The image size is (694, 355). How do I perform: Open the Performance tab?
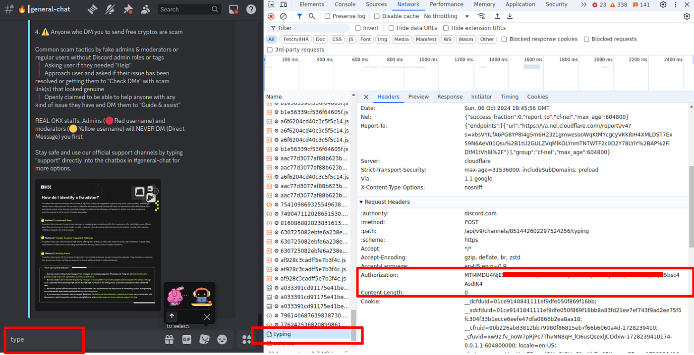447,4
